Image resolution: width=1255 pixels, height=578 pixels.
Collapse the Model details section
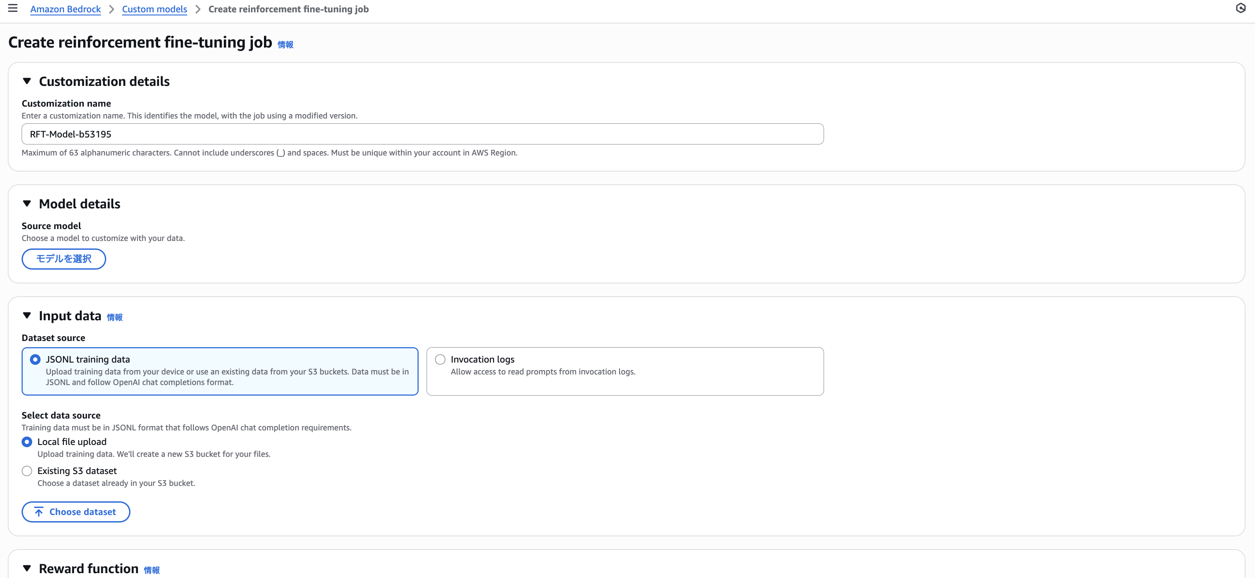tap(27, 204)
